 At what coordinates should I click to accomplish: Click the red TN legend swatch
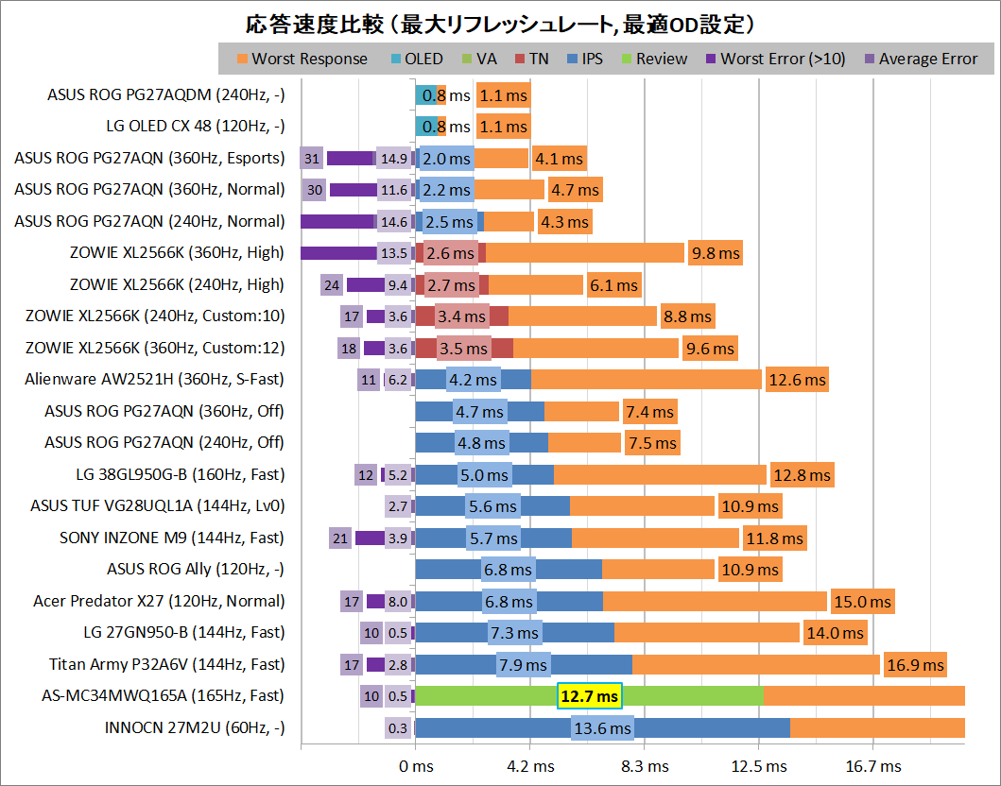tap(520, 60)
